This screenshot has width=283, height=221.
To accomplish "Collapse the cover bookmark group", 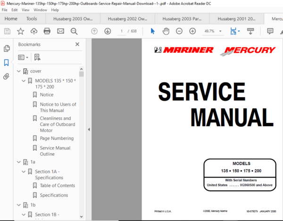I will (x=19, y=71).
